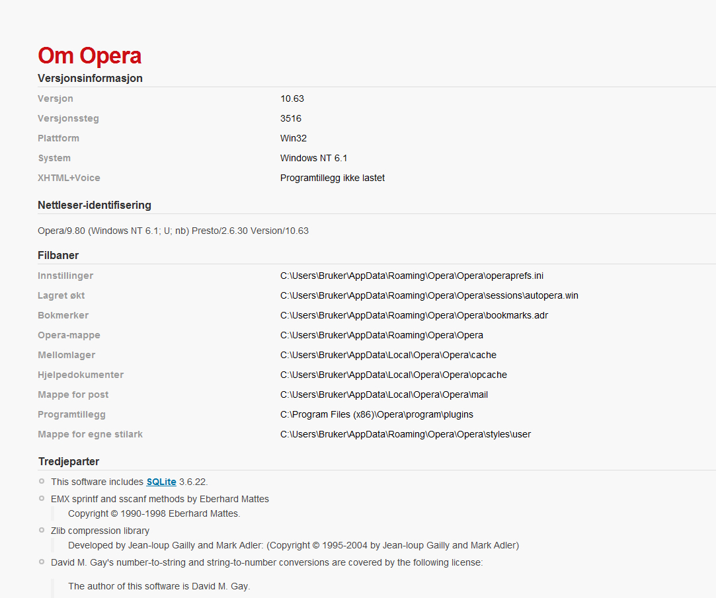Viewport: 716px width, 598px height.
Task: Select the 'Filbaner' section heading
Action: (58, 255)
